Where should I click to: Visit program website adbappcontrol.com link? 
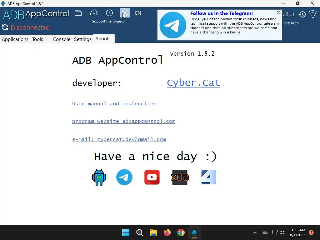[124, 121]
